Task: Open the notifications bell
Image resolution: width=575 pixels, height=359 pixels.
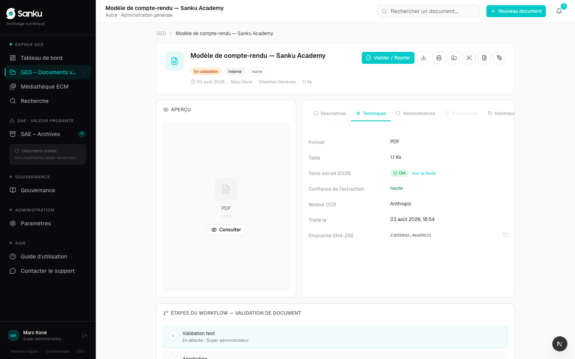Action: pos(559,11)
